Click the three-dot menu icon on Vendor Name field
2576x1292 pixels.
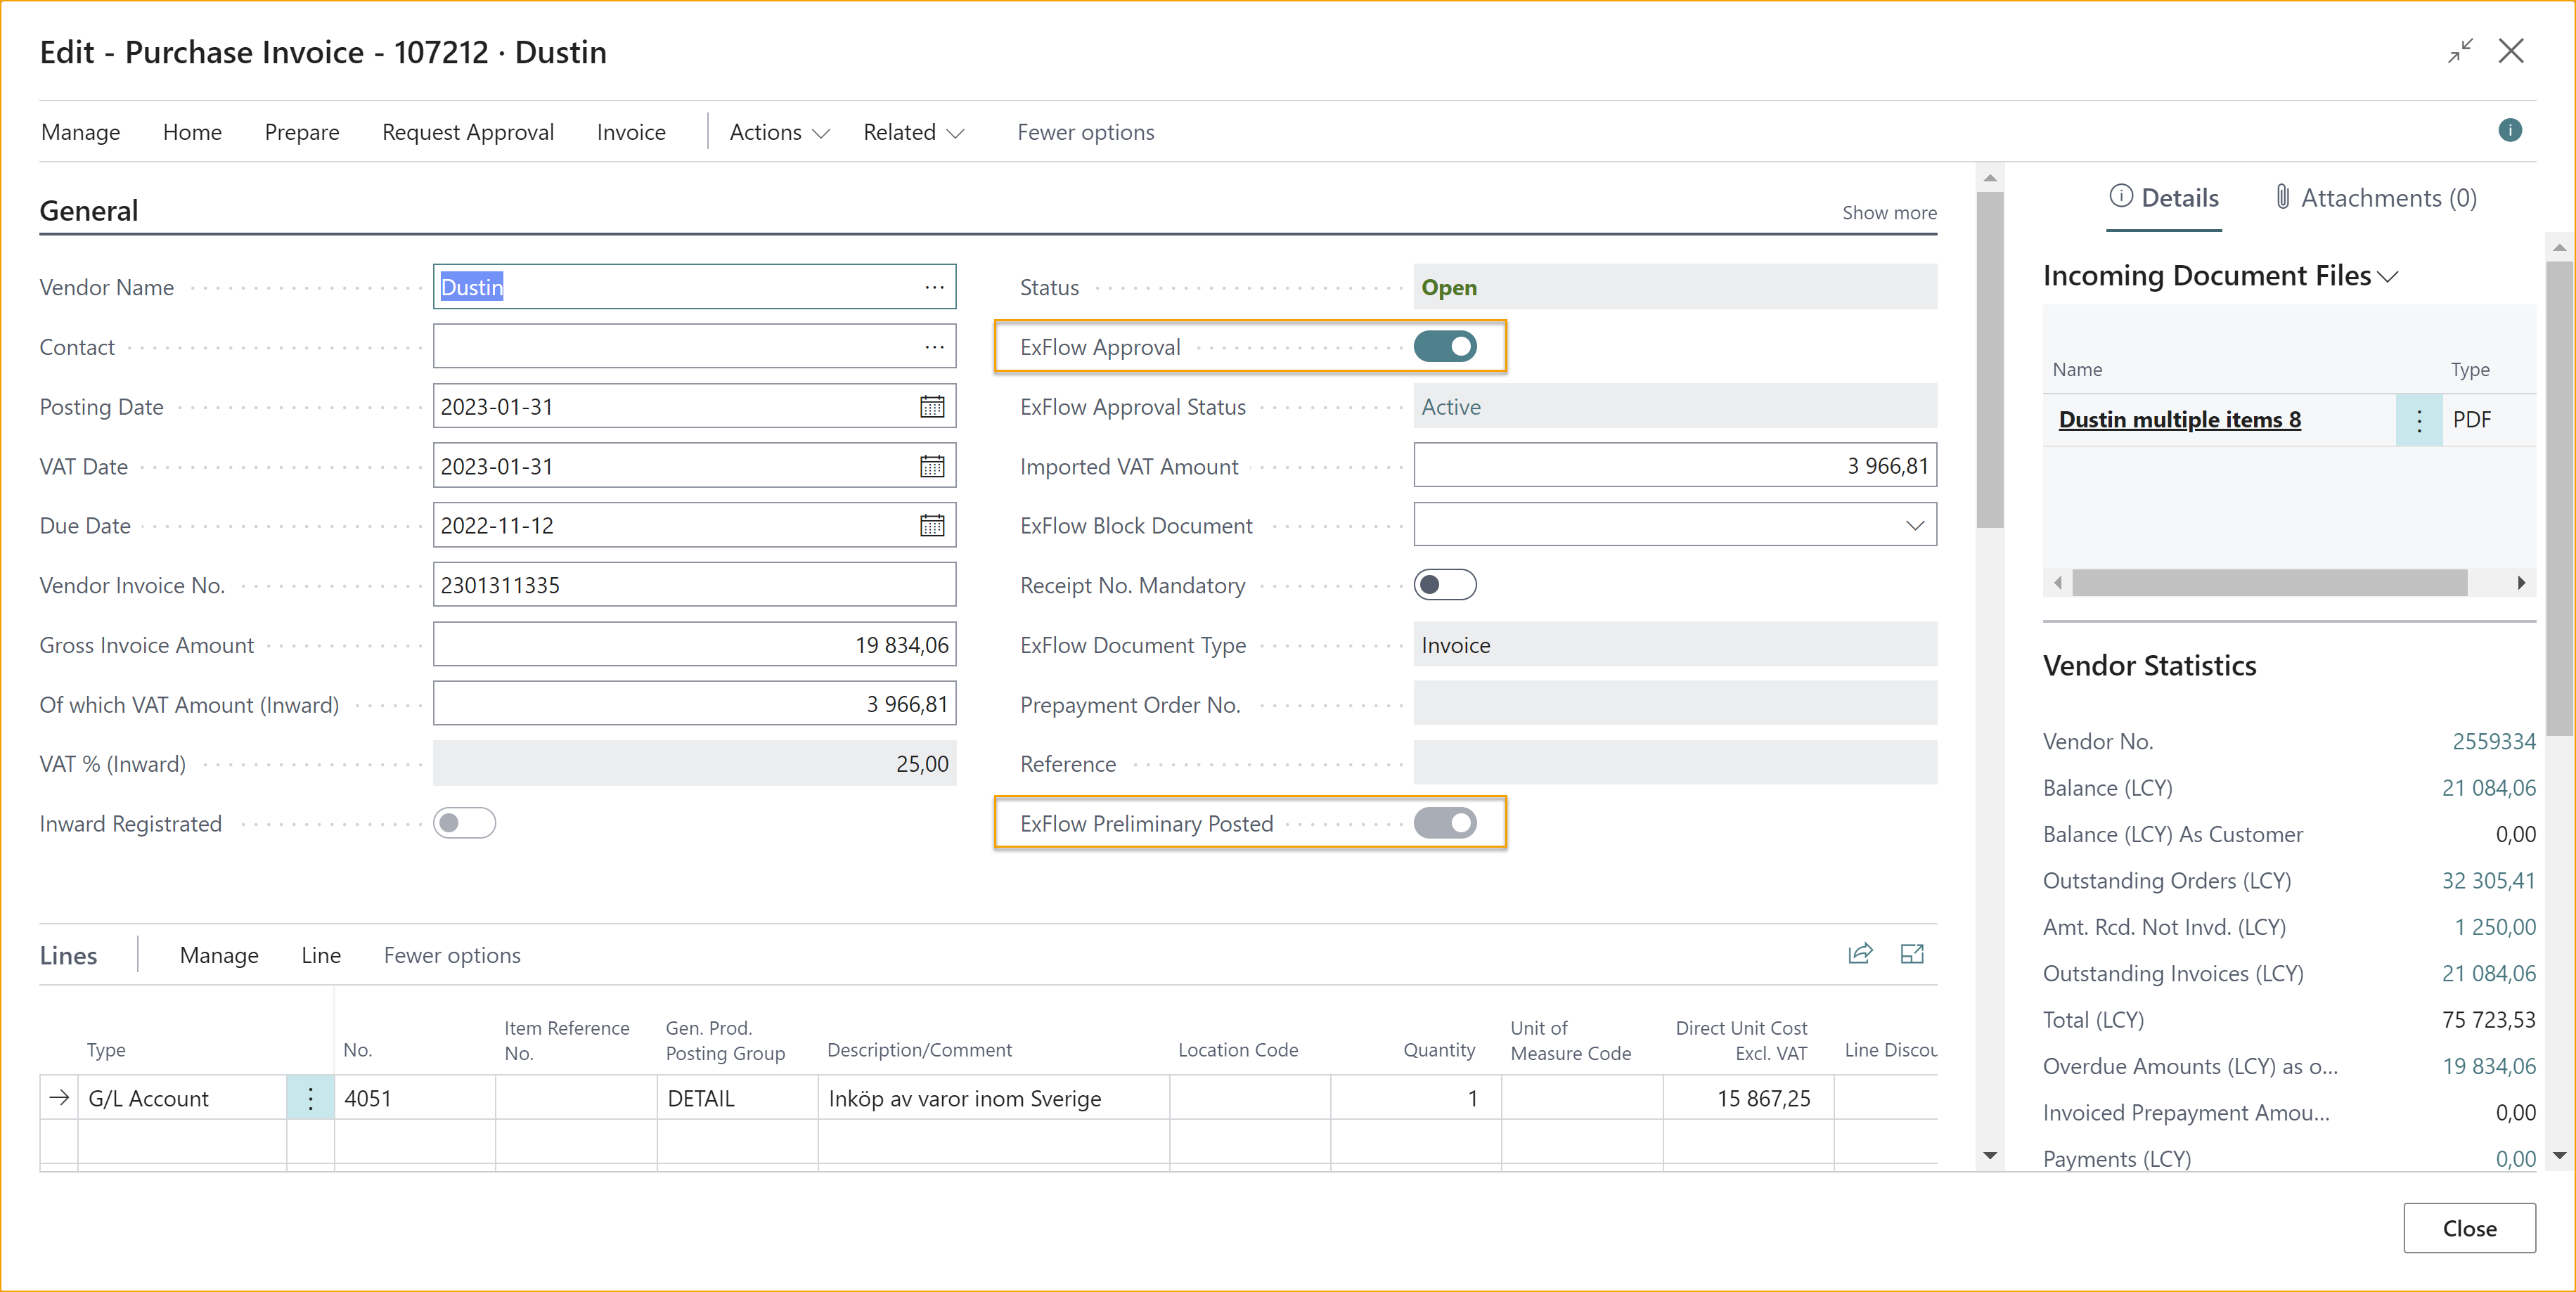coord(938,287)
